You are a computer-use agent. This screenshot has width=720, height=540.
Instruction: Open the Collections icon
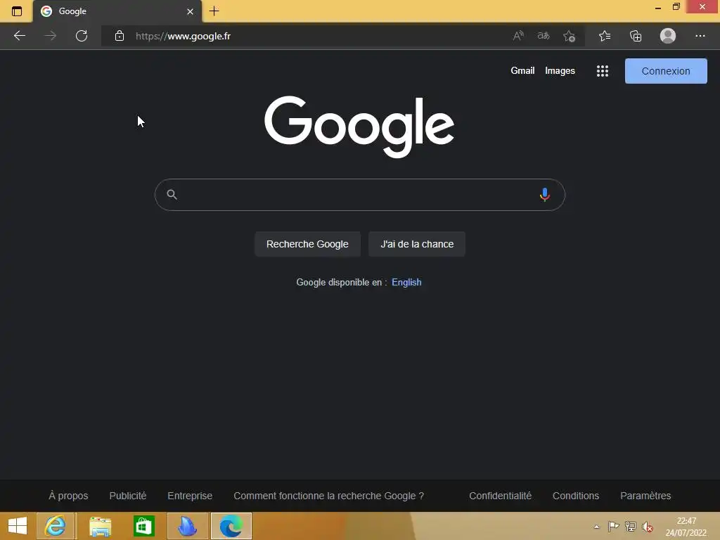tap(636, 36)
